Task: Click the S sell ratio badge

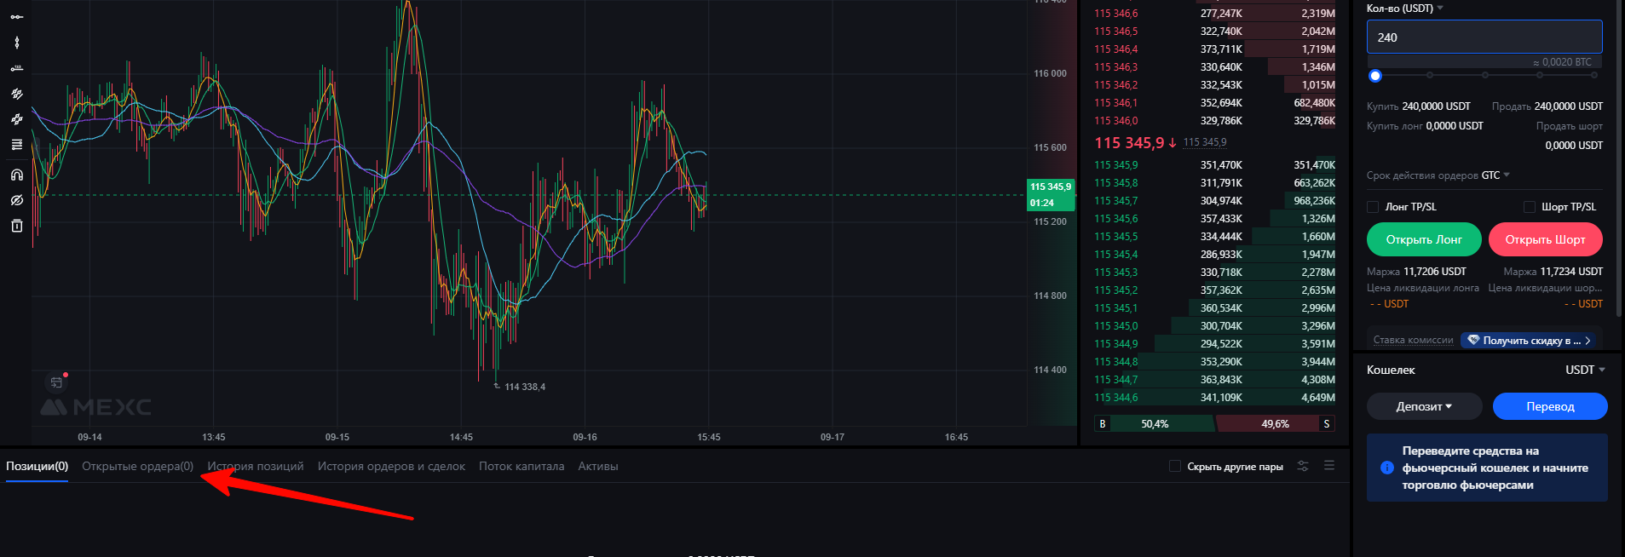Action: pos(1327,424)
